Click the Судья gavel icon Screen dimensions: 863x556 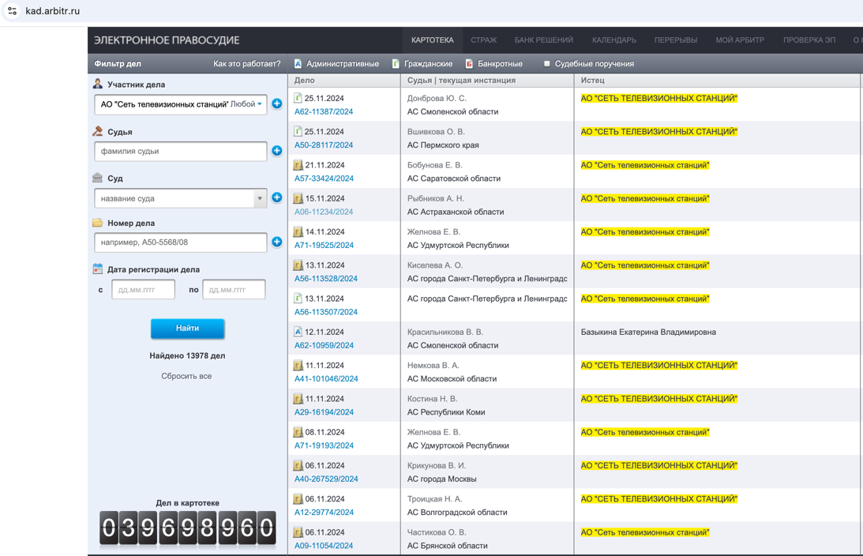[97, 132]
